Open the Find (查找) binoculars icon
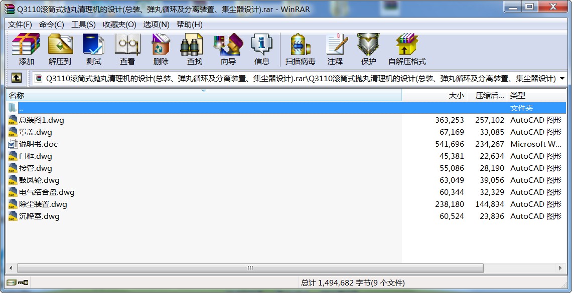 194,49
